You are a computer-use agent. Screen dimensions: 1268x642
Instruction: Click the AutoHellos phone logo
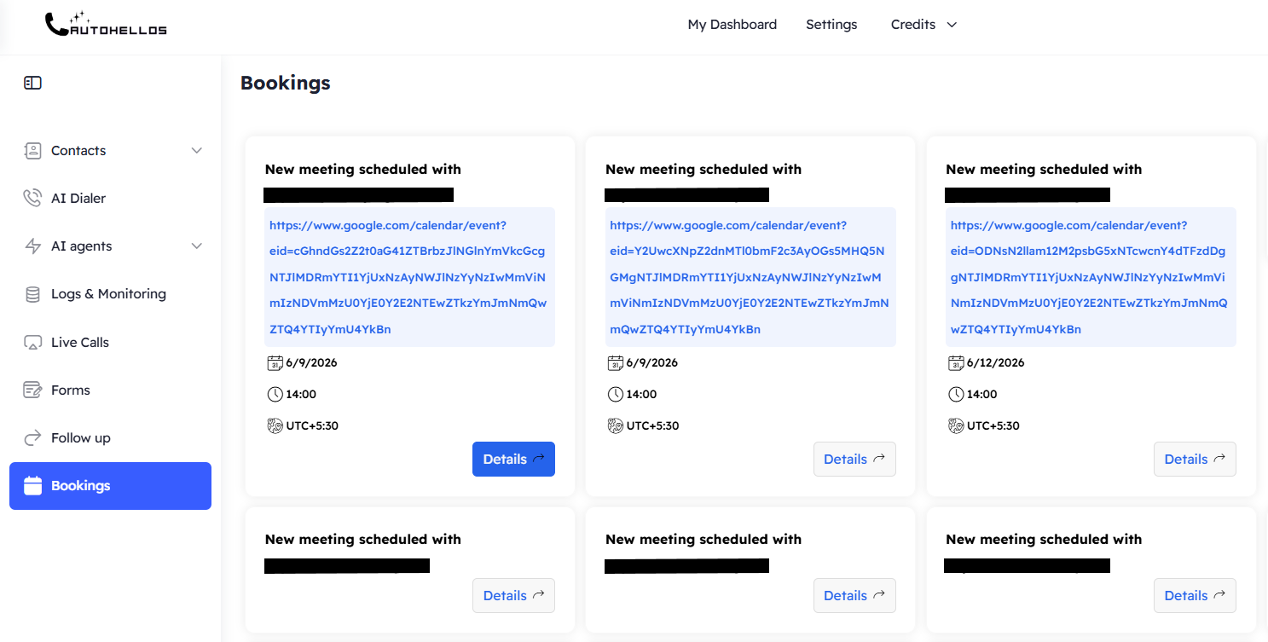[106, 24]
